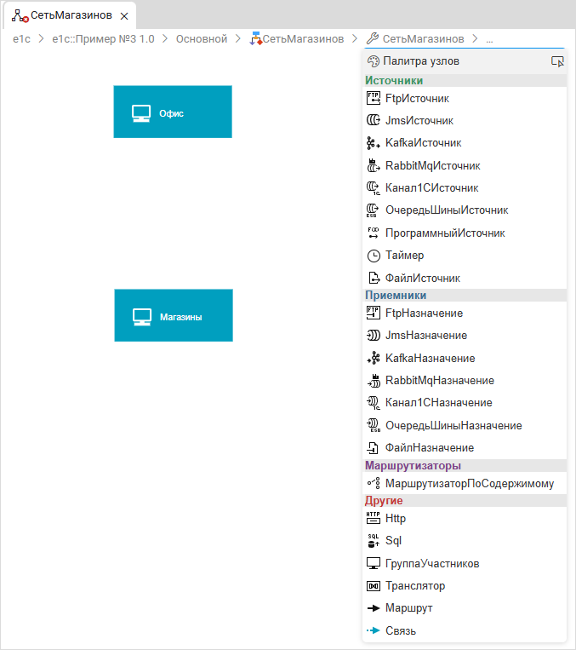Image resolution: width=576 pixels, height=650 pixels.
Task: Choose the Связь arrow tool
Action: pos(372,631)
